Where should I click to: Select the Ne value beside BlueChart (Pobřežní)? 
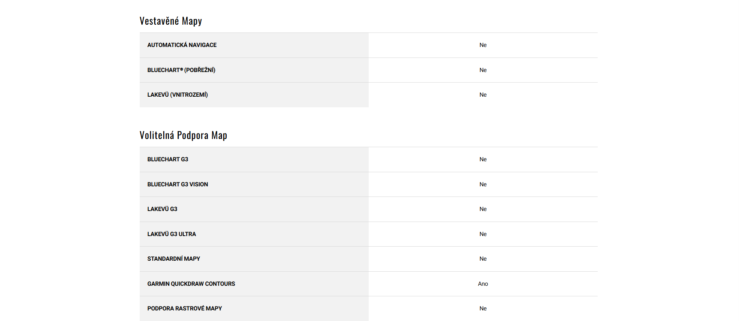click(483, 70)
